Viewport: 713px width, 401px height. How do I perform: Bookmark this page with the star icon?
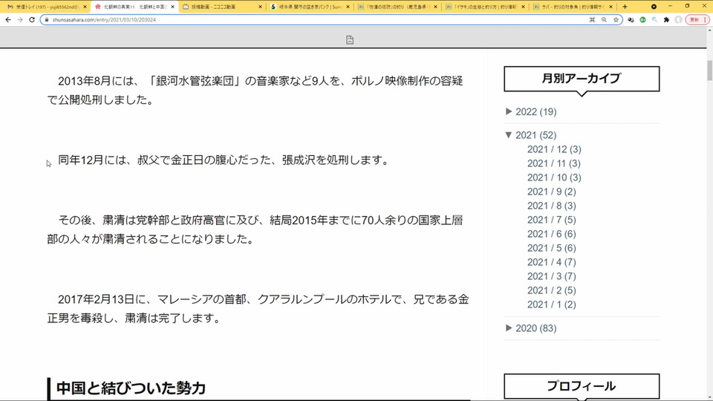[x=616, y=20]
